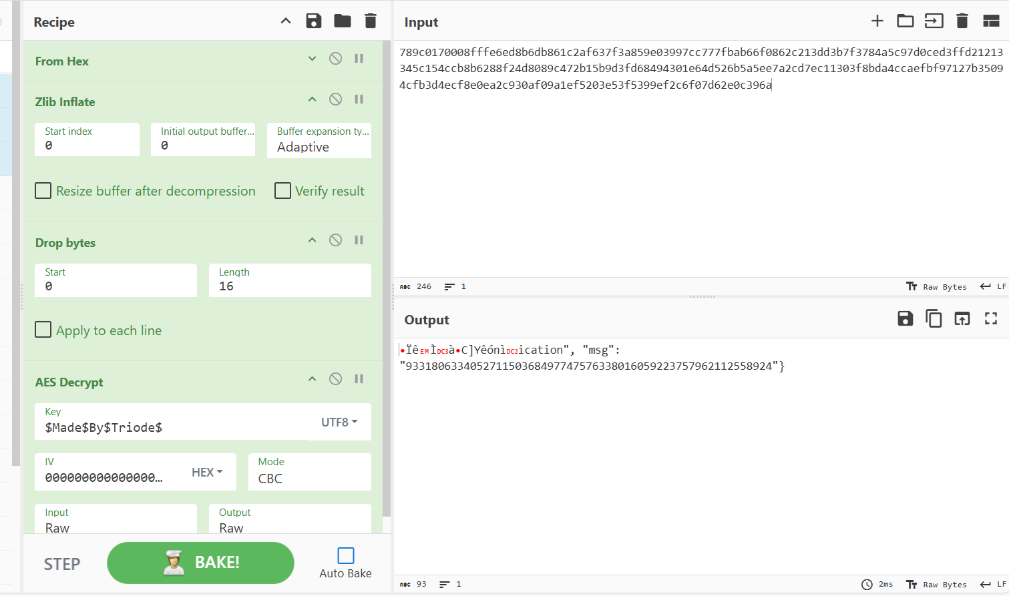Viewport: 1009px width, 596px height.
Task: Copy output to clipboard
Action: click(x=933, y=319)
